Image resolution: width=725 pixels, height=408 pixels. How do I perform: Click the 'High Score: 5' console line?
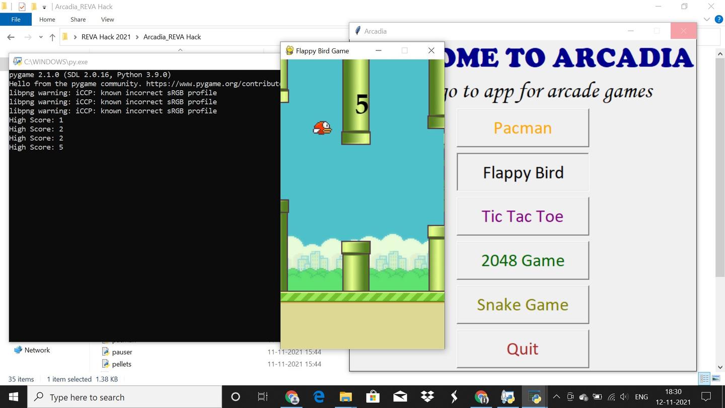point(36,147)
